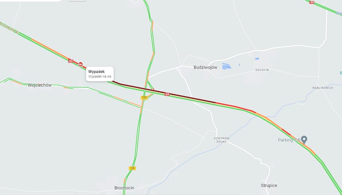Viewport: 342px width, 195px height.
Task: Select the Parking-TIR location pin
Action: [304, 139]
